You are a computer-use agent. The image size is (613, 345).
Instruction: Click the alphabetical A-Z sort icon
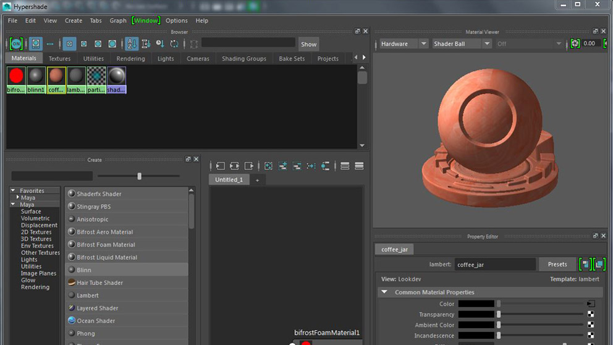coord(132,44)
